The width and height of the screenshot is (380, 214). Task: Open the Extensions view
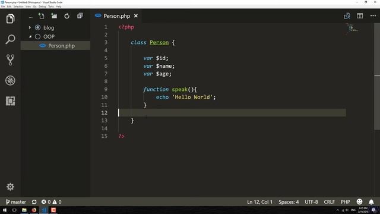10,100
